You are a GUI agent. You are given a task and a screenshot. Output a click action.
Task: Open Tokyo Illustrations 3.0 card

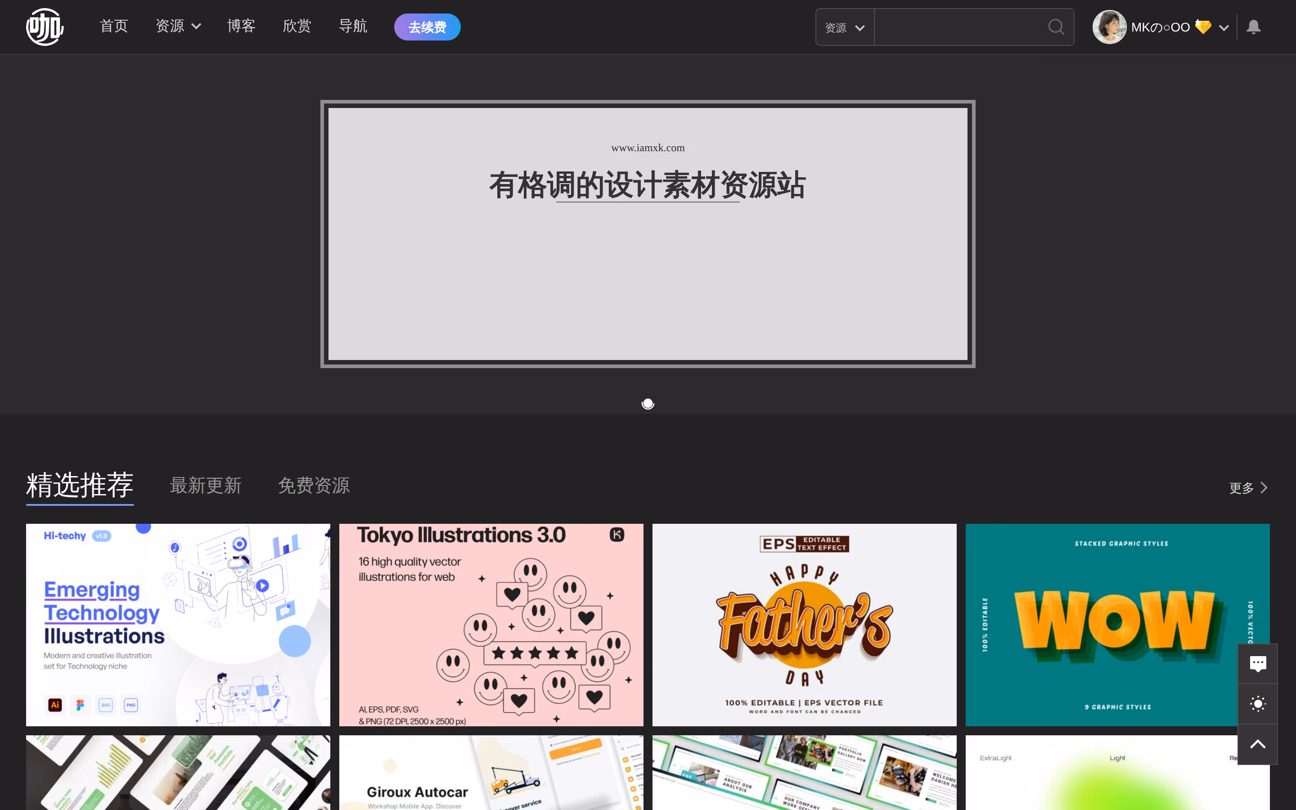point(491,625)
